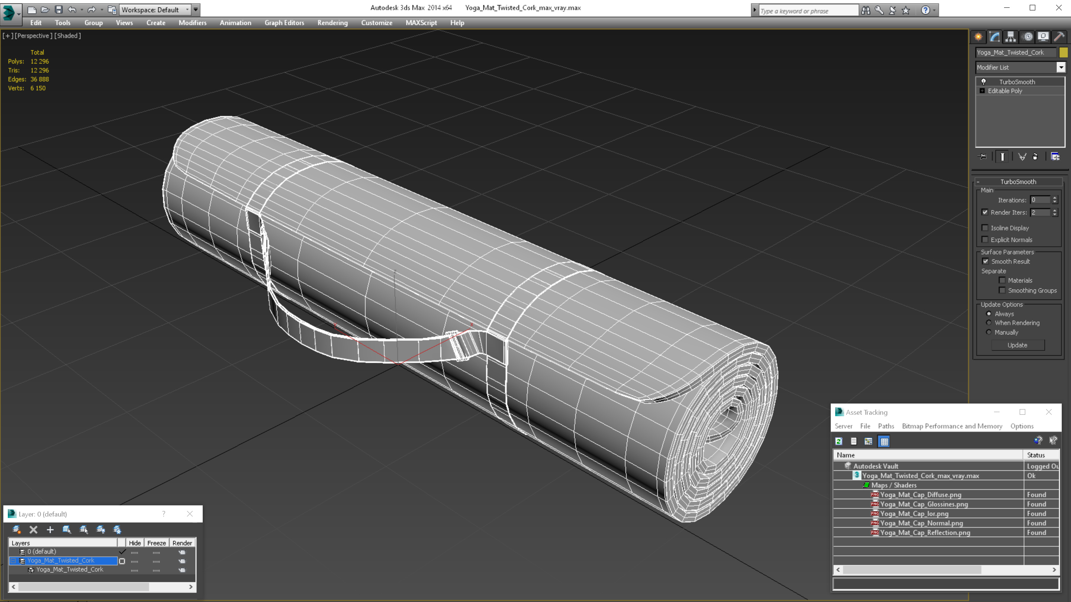Switch to the Hierarchy panel tab

click(x=1010, y=37)
